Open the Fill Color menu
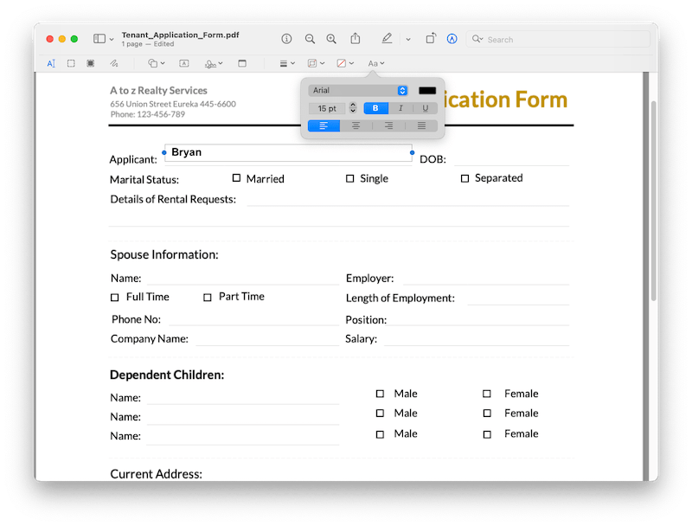 [x=345, y=63]
